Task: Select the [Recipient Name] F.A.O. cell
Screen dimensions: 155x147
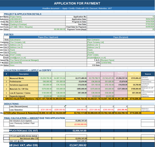Action: click(x=128, y=60)
